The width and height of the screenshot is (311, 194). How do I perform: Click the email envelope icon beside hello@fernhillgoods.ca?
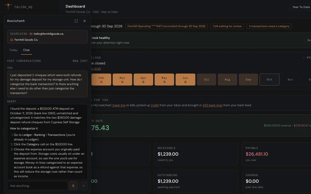click(31, 34)
